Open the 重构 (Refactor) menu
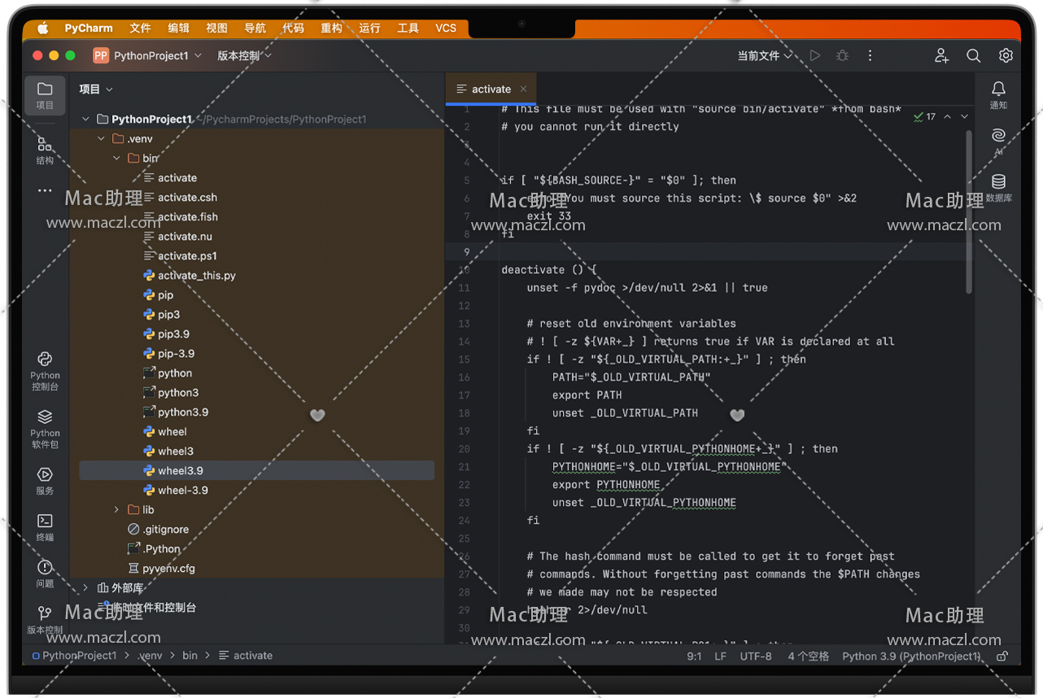 coord(331,28)
